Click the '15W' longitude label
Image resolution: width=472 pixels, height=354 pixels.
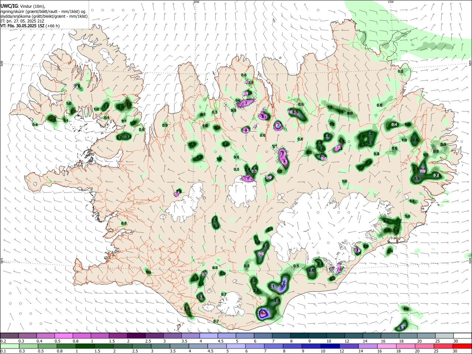[x=391, y=2]
